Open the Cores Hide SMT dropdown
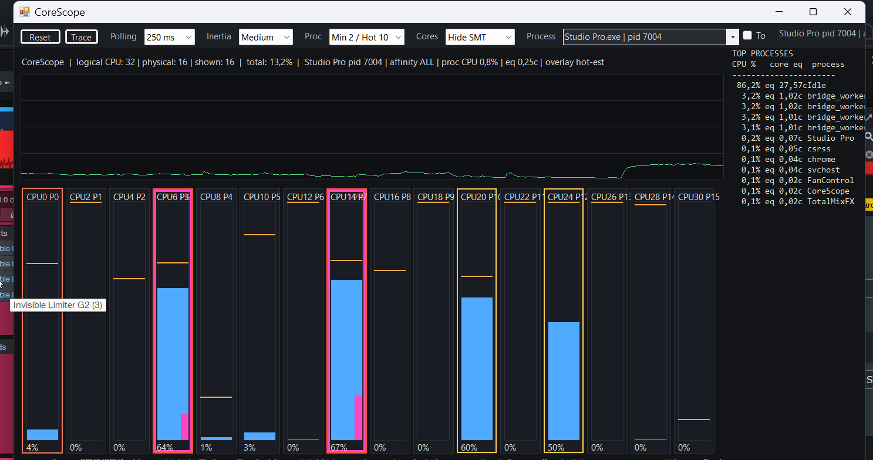Viewport: 873px width, 460px height. pos(480,37)
